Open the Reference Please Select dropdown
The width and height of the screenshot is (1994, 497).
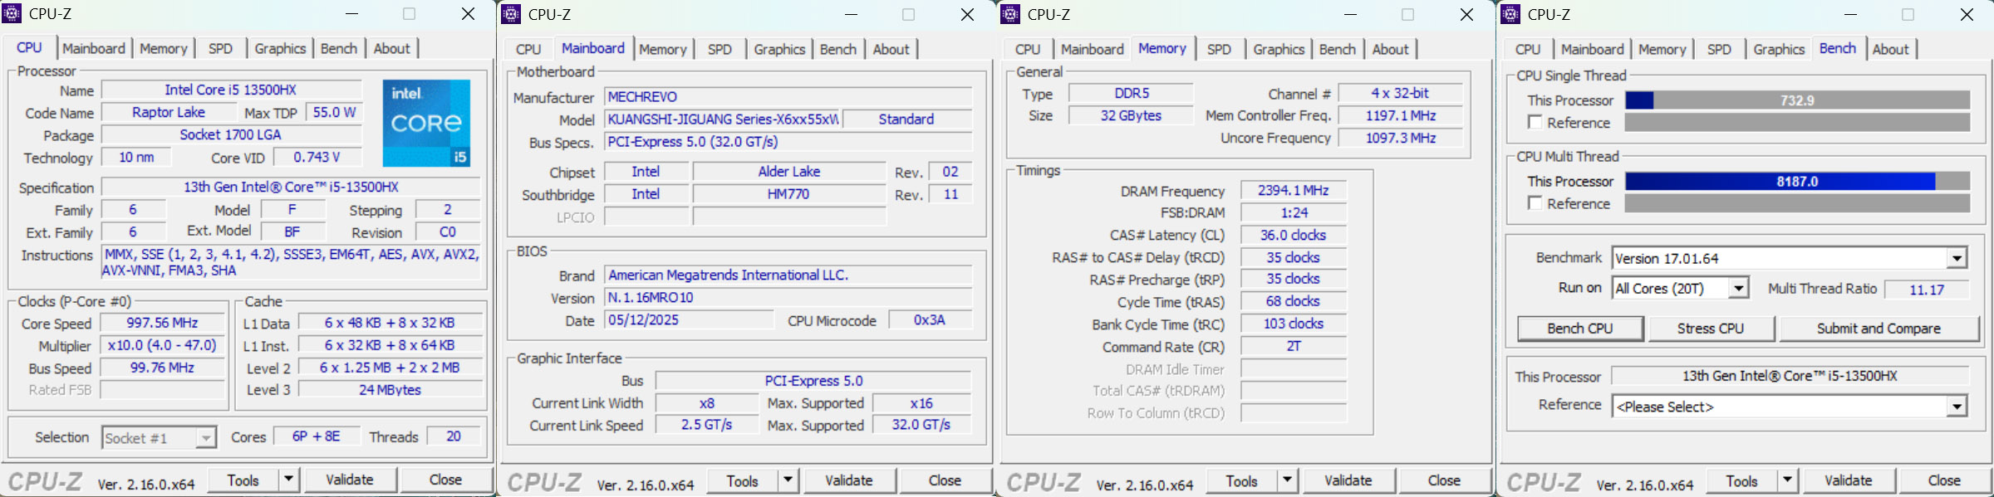pyautogui.click(x=1957, y=407)
